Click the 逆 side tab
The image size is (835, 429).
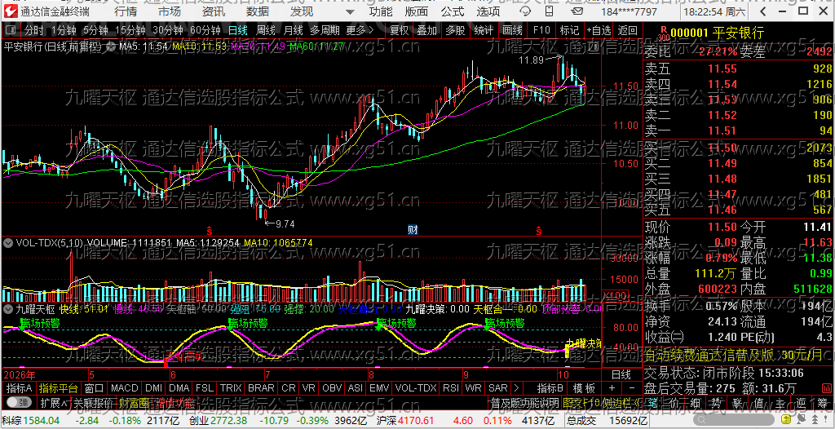(x=802, y=402)
